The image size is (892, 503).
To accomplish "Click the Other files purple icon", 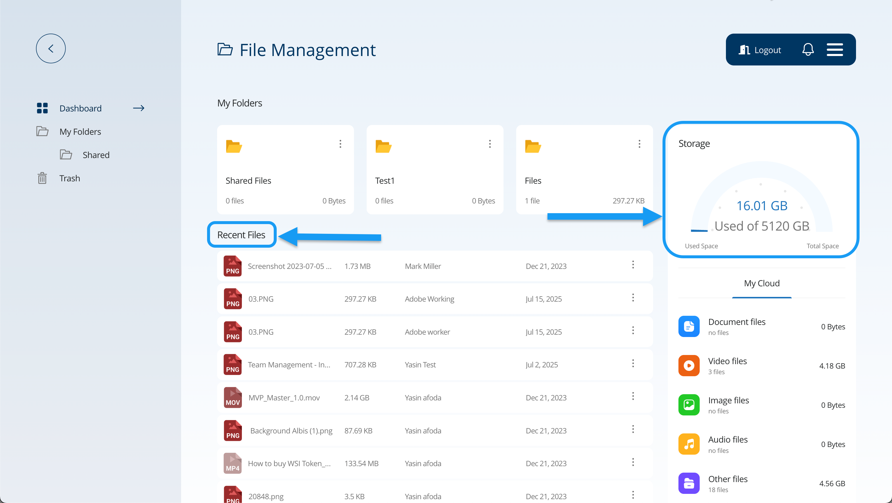I will coord(688,483).
